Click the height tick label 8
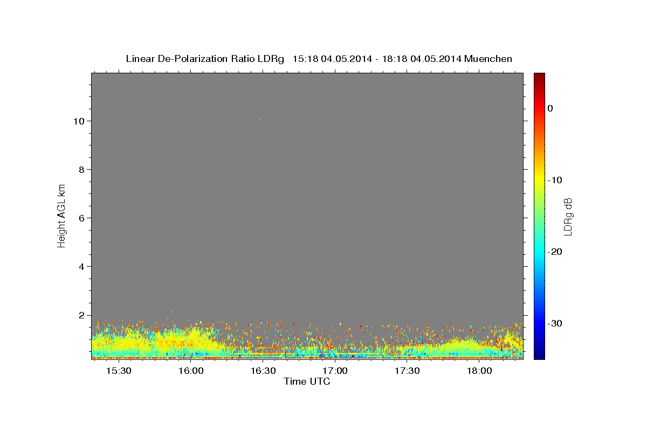This screenshot has height=431, width=647. (81, 169)
